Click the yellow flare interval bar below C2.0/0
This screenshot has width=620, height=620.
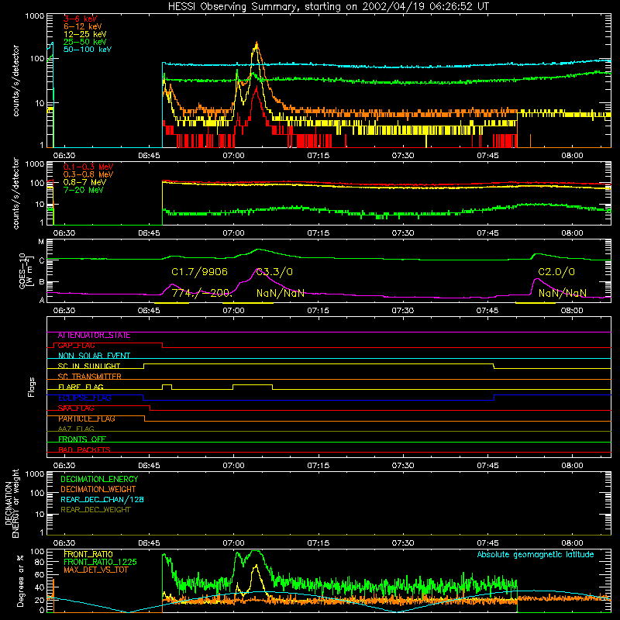point(536,303)
